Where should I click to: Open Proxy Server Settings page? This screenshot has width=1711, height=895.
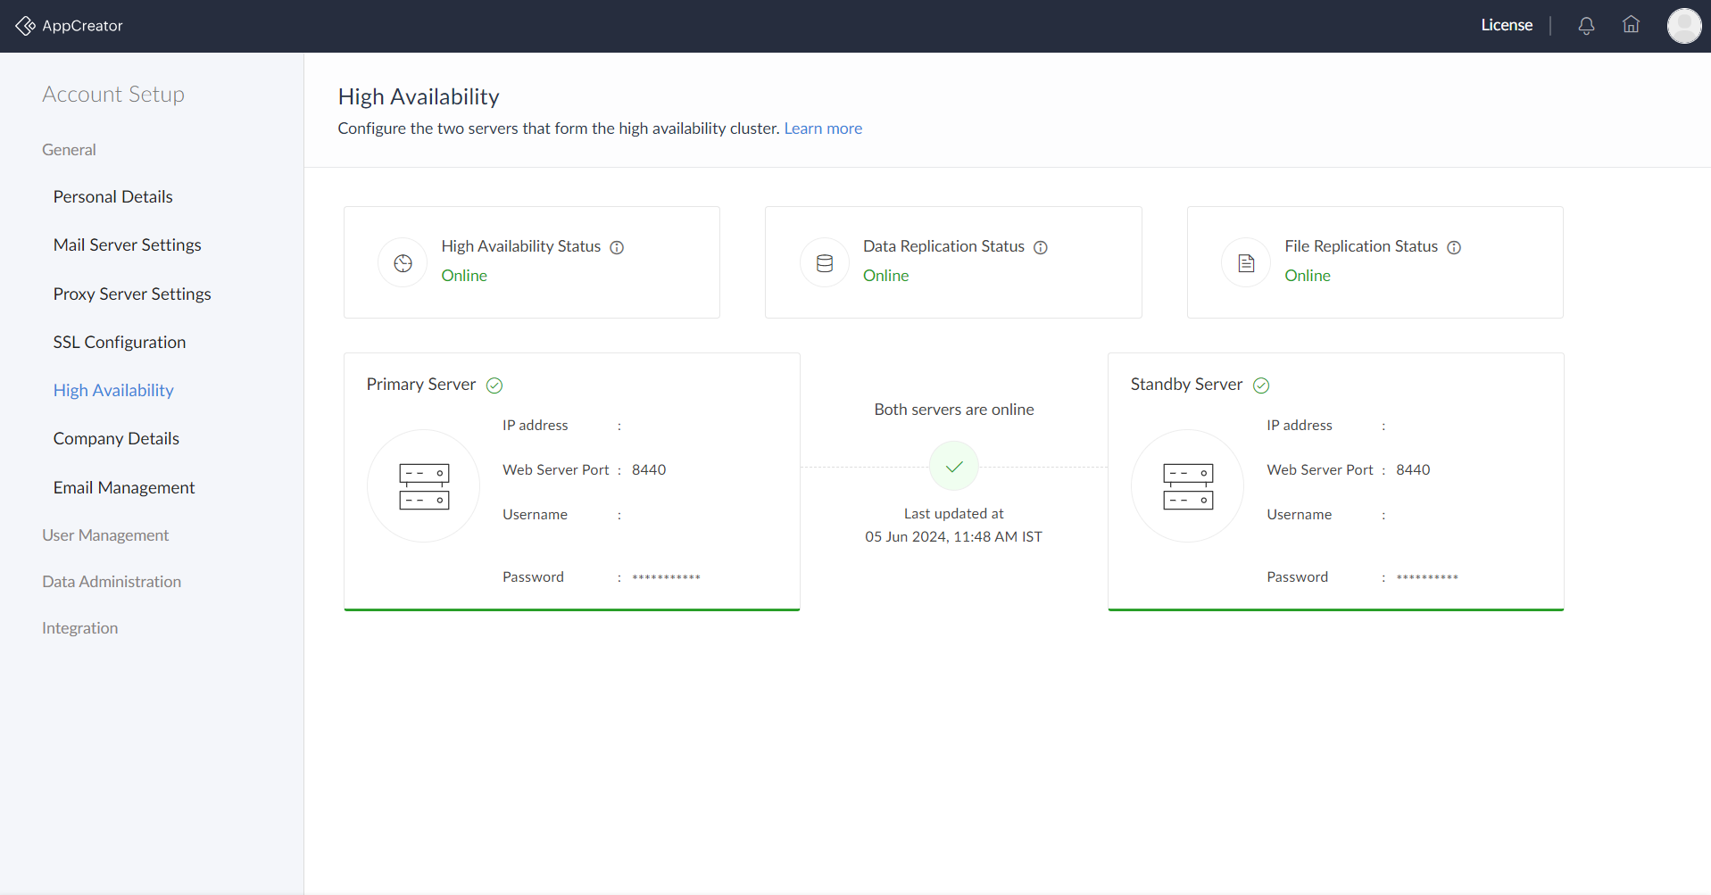click(132, 294)
